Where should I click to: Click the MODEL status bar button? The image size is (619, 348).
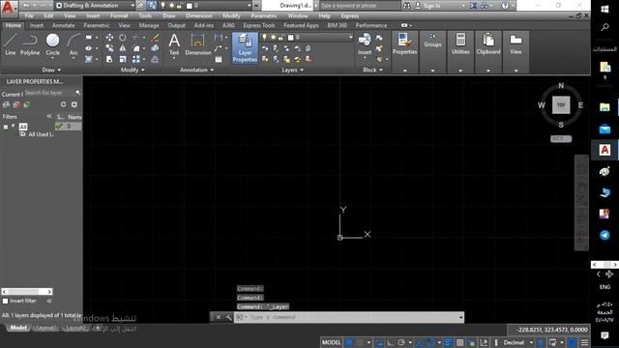tap(331, 342)
